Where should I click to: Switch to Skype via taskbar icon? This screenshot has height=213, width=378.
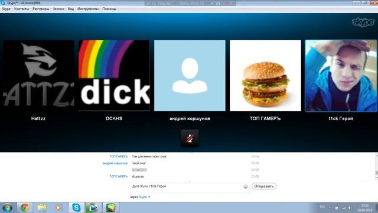(76, 208)
